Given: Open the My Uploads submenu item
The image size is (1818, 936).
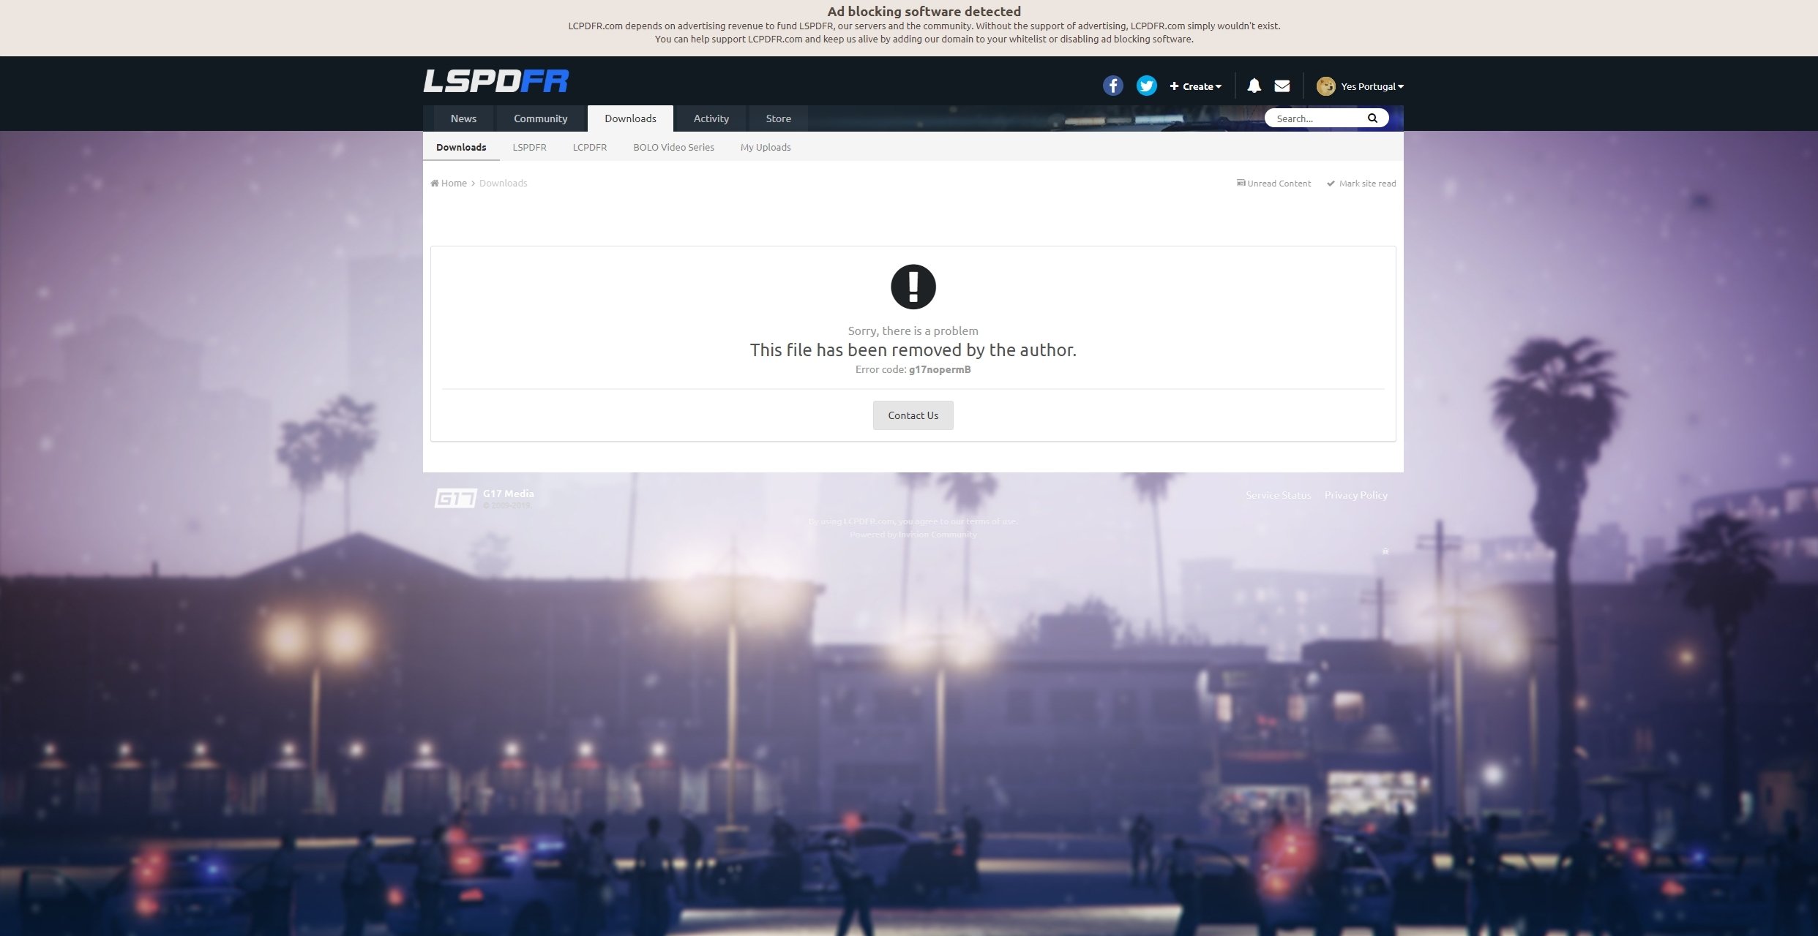Looking at the screenshot, I should (x=765, y=147).
